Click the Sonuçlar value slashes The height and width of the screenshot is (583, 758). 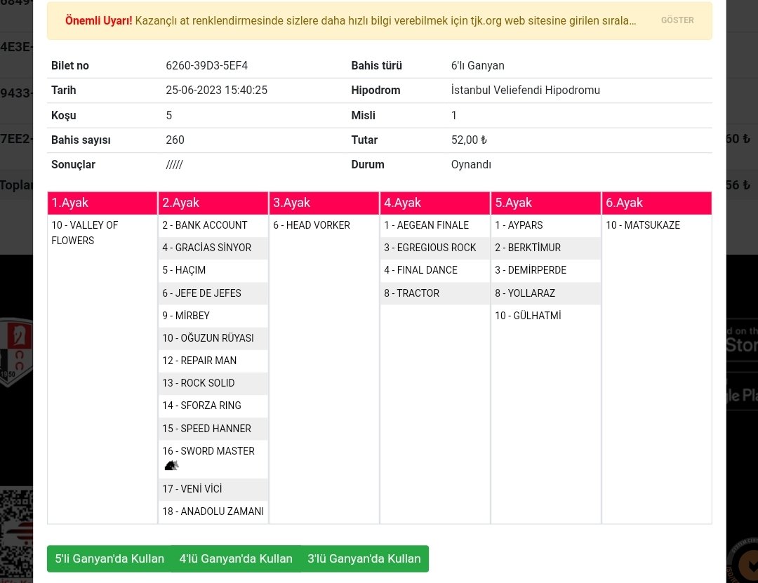[174, 165]
